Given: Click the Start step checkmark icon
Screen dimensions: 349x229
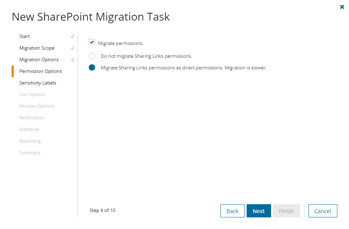Looking at the screenshot, I should point(73,36).
